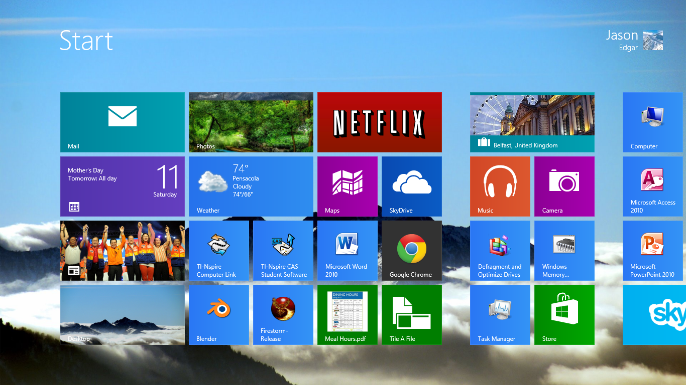This screenshot has width=686, height=385.
Task: Launch Firestorm-Release viewer
Action: click(283, 315)
